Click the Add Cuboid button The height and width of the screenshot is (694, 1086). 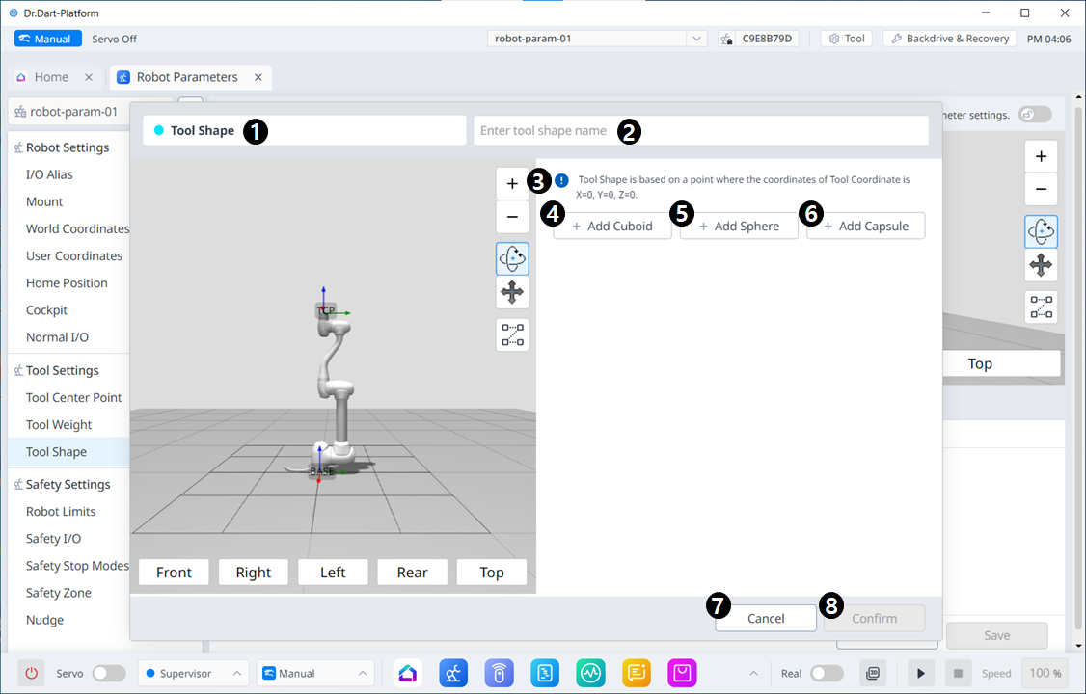(x=612, y=227)
